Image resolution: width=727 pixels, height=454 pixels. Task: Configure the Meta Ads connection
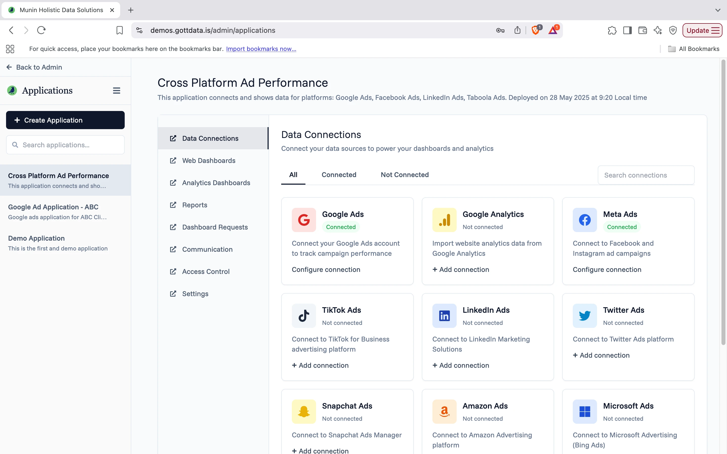(x=607, y=269)
